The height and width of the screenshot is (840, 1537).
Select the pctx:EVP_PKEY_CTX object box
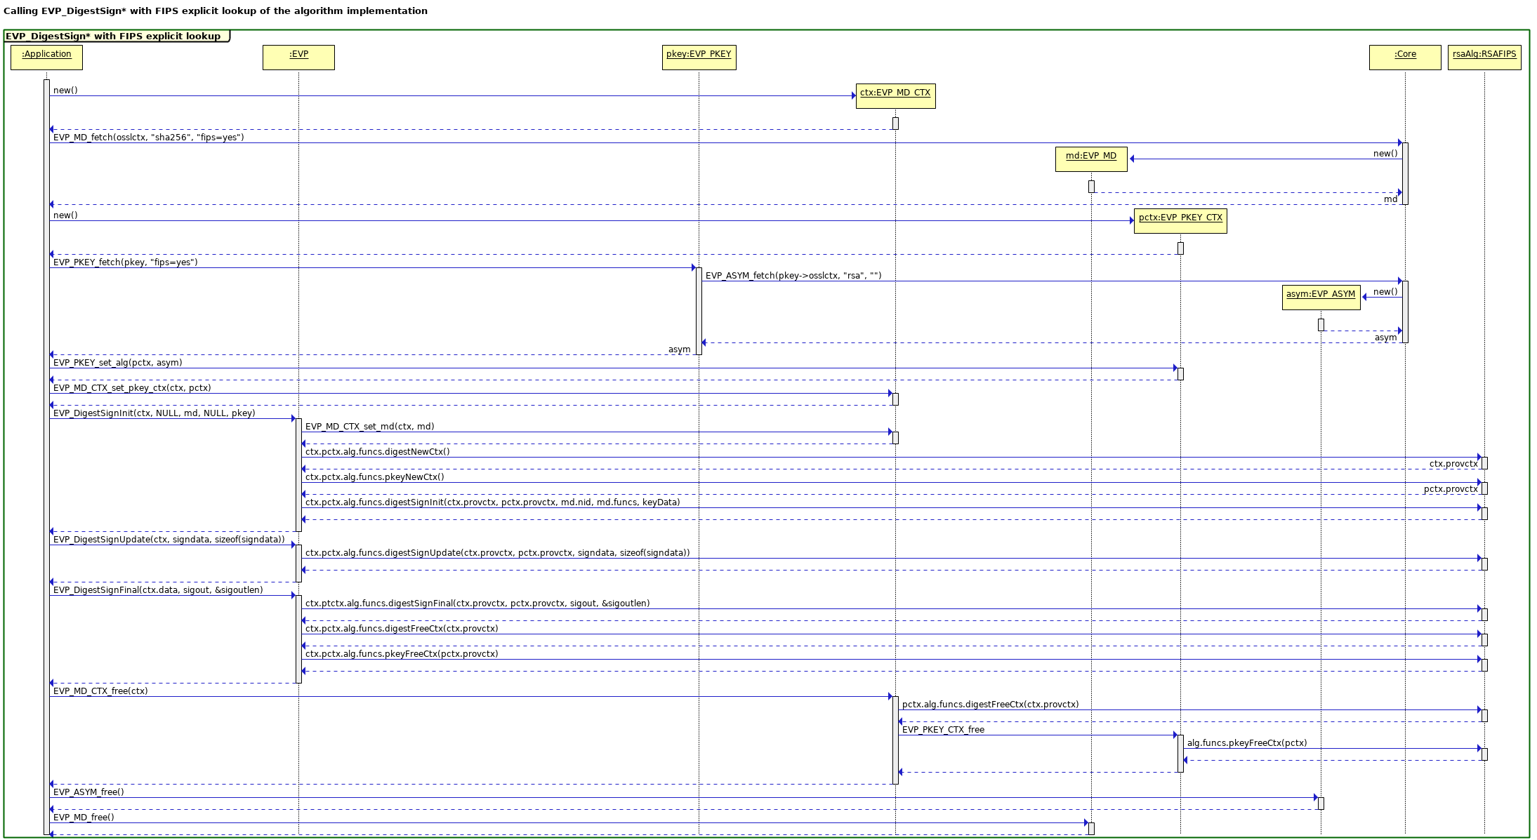pyautogui.click(x=1180, y=221)
